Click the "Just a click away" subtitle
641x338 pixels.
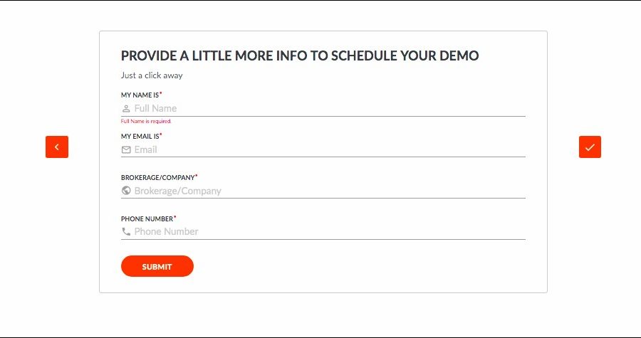tap(152, 75)
